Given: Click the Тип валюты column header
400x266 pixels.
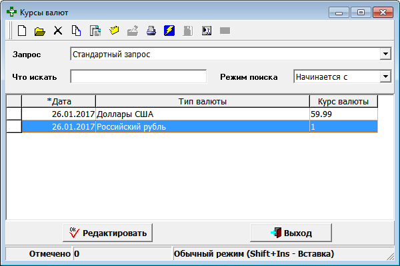Looking at the screenshot, I should pyautogui.click(x=203, y=101).
